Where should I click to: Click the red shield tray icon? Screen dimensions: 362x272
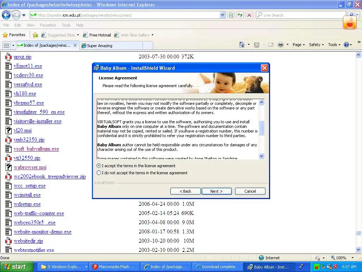coord(336,267)
